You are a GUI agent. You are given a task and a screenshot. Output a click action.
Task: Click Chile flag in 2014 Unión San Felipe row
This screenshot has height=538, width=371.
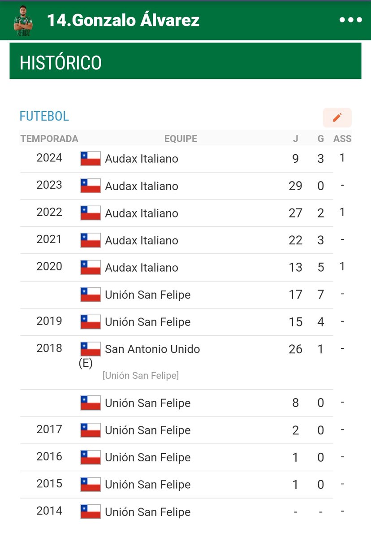point(91,512)
